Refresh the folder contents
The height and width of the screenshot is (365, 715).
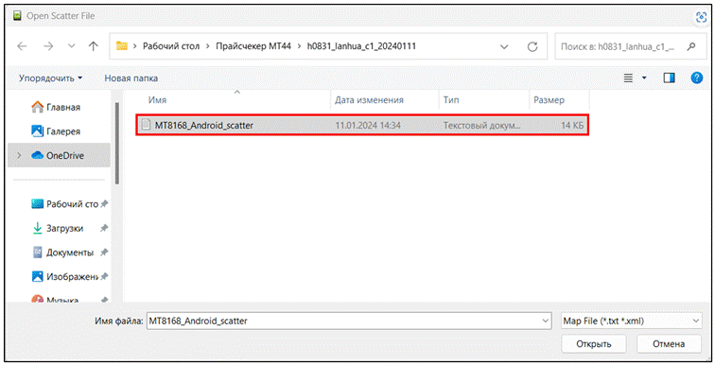click(x=532, y=46)
